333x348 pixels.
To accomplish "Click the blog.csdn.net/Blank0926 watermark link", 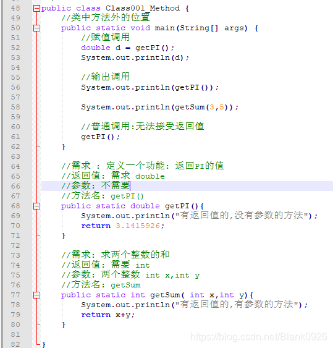I will (x=259, y=337).
